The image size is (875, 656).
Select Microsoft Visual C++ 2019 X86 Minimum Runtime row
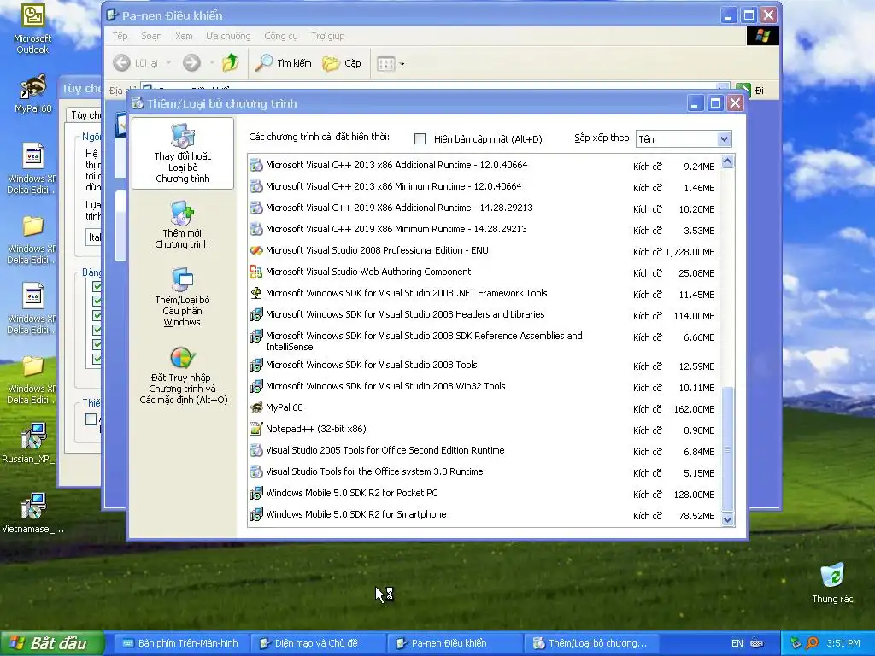(x=484, y=229)
